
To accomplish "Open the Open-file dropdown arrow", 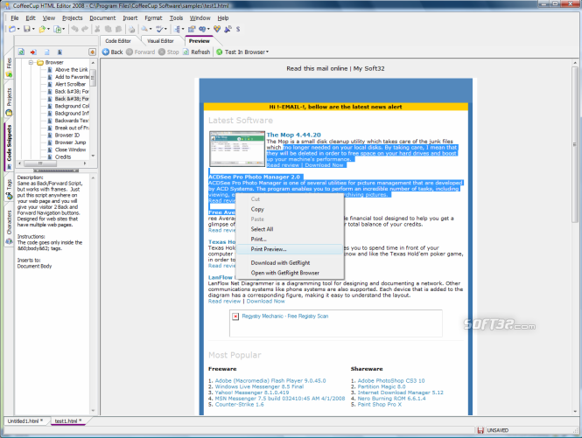I will [x=49, y=29].
